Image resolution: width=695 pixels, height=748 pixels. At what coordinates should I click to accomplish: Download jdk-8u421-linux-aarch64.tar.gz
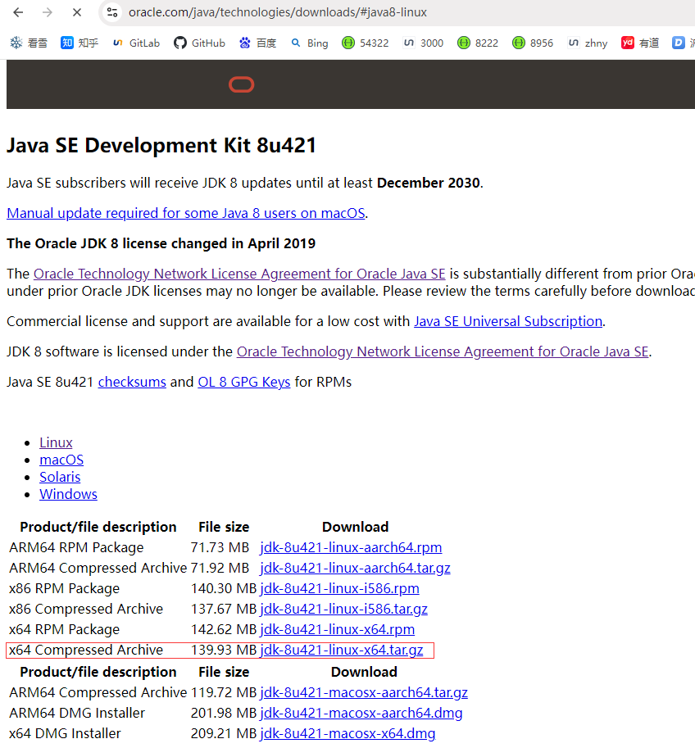(x=355, y=568)
